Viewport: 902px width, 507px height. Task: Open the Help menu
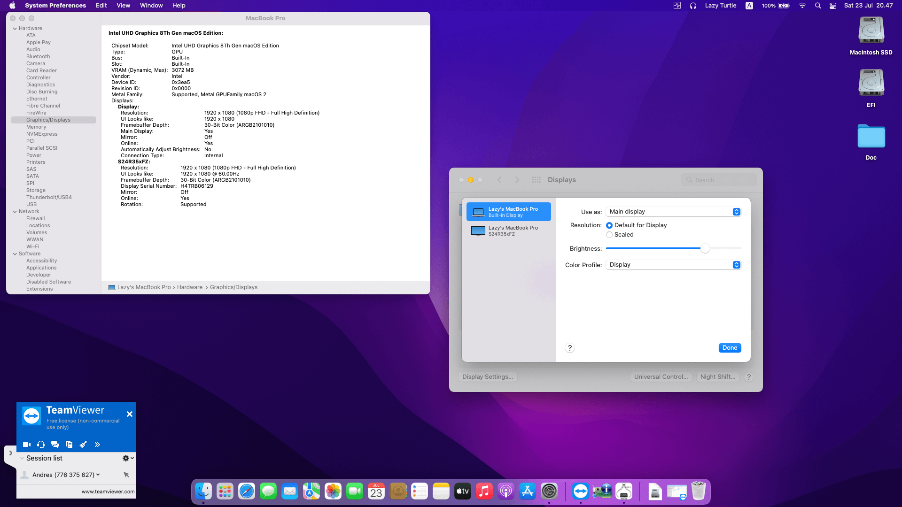tap(179, 6)
